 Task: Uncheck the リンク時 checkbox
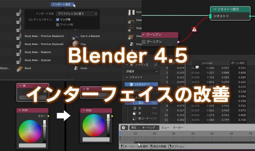[57, 19]
